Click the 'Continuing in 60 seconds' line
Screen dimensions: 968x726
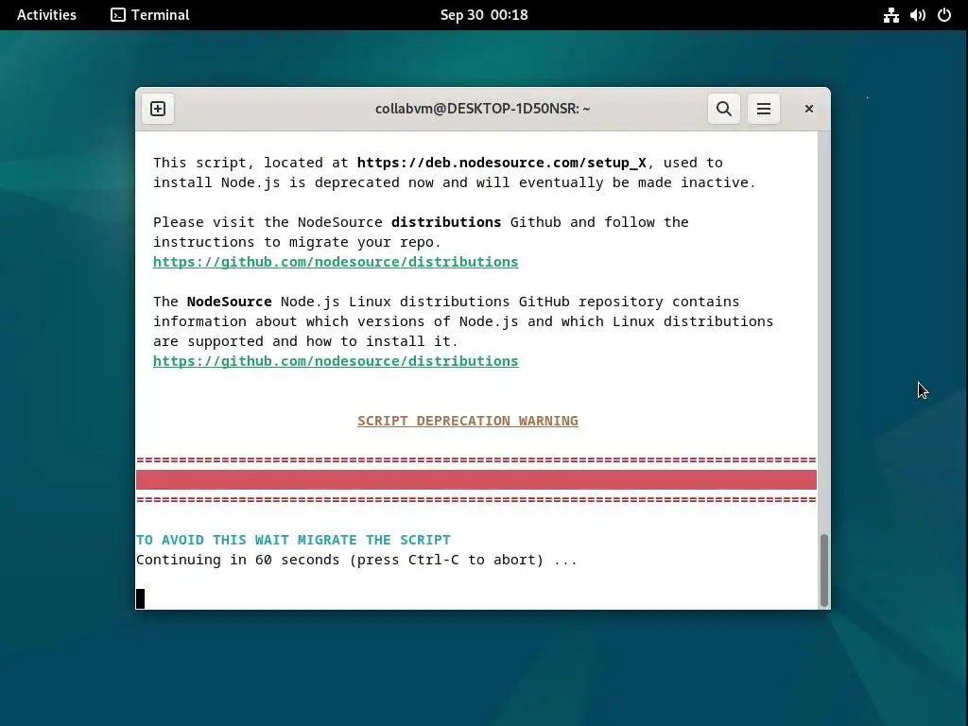click(356, 560)
